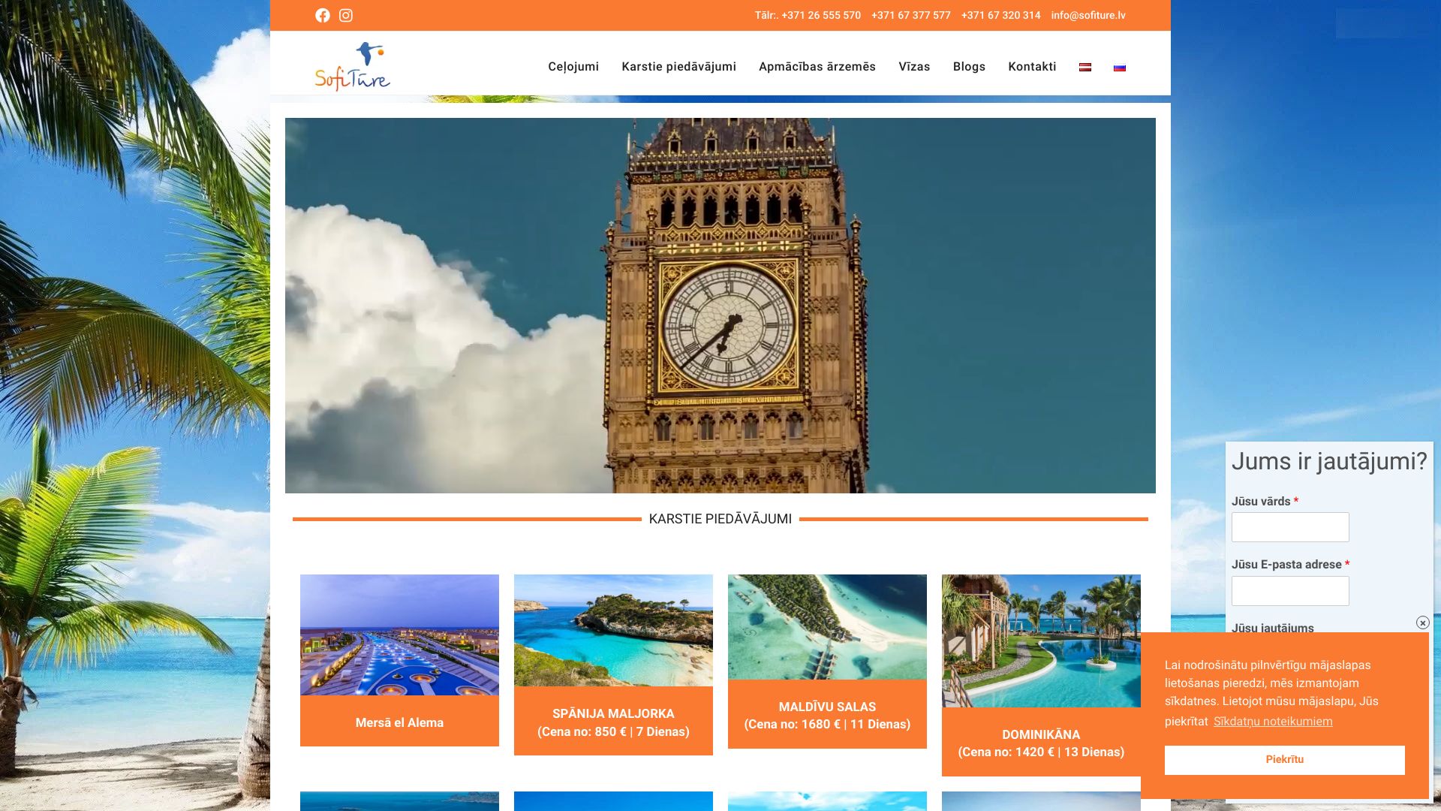
Task: Open the Karstie piedāvājumi menu item
Action: (x=678, y=67)
